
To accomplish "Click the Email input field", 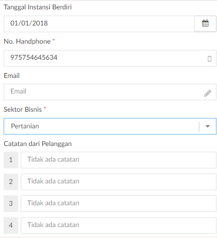I will 110,92.
